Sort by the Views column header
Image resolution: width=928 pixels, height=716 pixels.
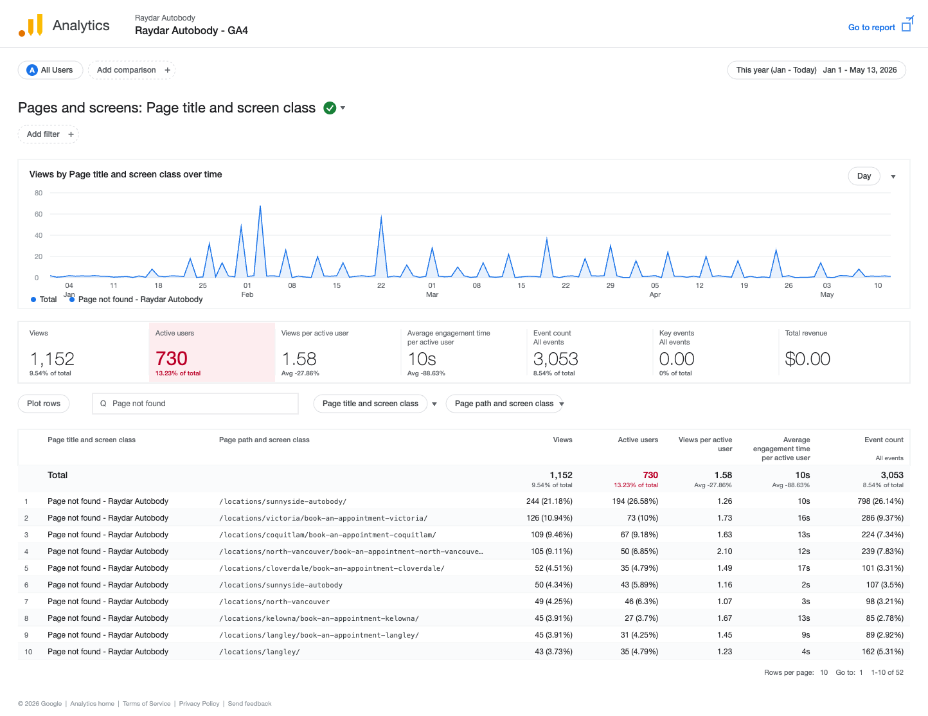click(562, 440)
